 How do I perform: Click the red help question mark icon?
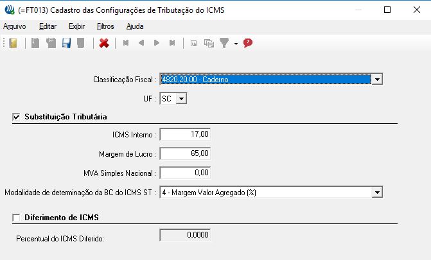(x=247, y=43)
